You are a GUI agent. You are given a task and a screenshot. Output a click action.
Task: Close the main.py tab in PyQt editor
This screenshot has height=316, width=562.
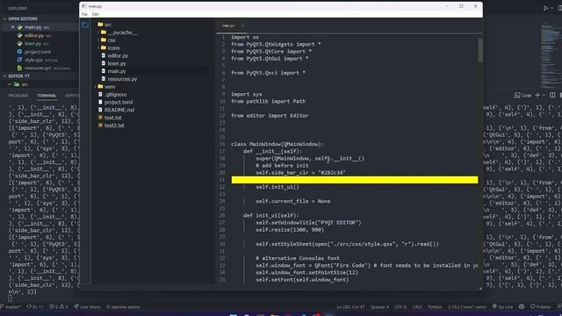click(242, 25)
